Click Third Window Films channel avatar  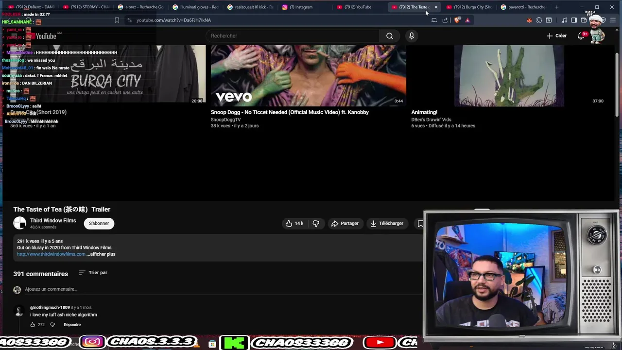coord(19,223)
